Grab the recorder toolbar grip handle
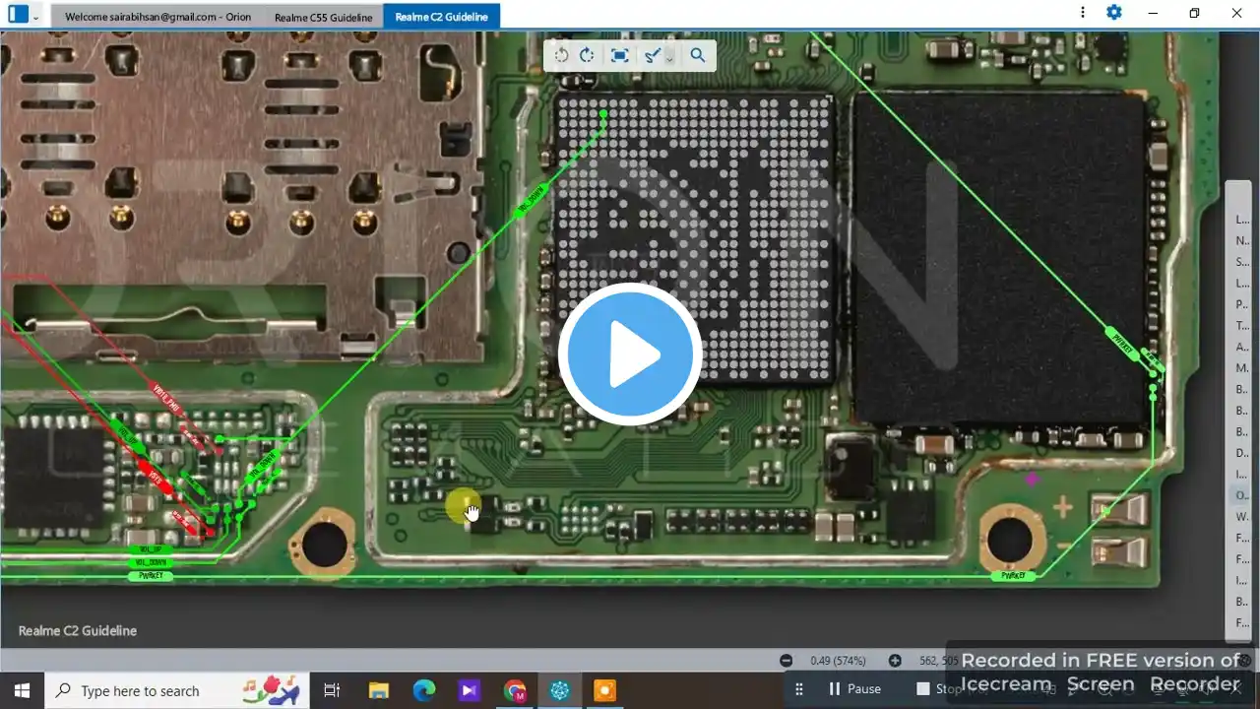The height and width of the screenshot is (709, 1260). tap(799, 689)
